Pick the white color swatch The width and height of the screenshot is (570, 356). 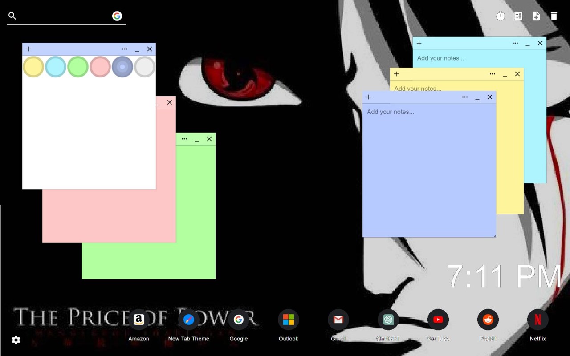pos(145,67)
